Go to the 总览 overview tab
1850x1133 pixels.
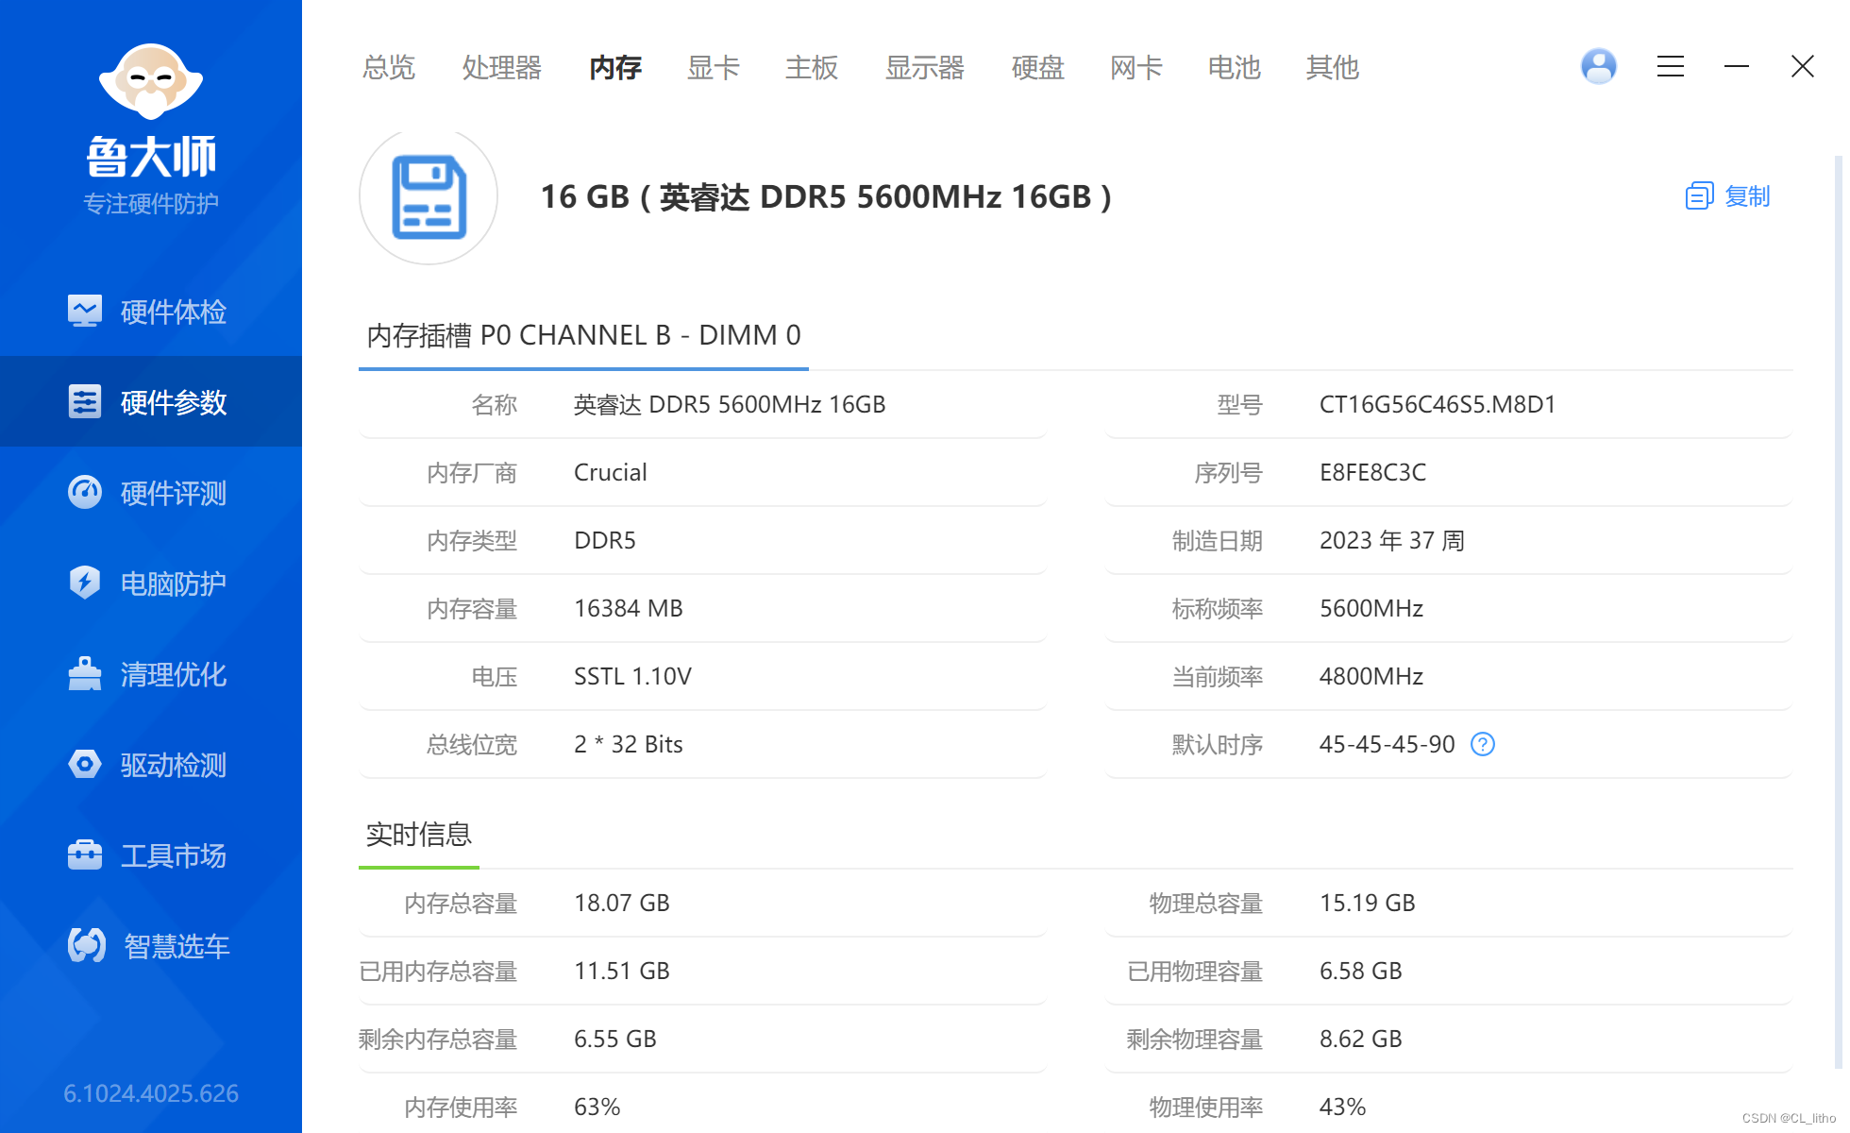[x=388, y=68]
